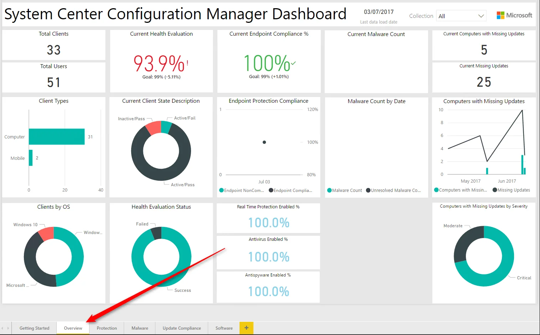The image size is (540, 335).
Task: Click the yellow plus to add new page
Action: click(246, 328)
